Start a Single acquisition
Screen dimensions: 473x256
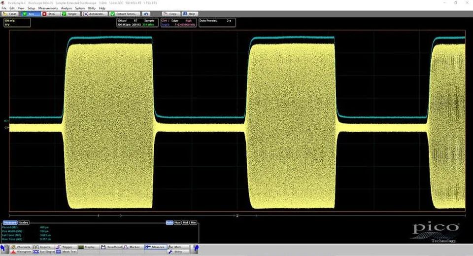(71, 14)
